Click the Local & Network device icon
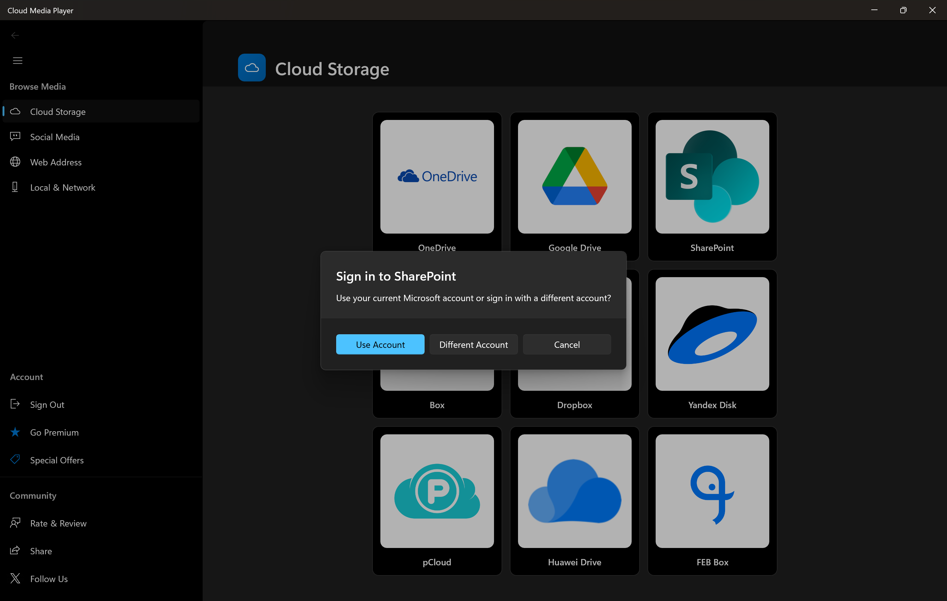947x601 pixels. click(15, 187)
